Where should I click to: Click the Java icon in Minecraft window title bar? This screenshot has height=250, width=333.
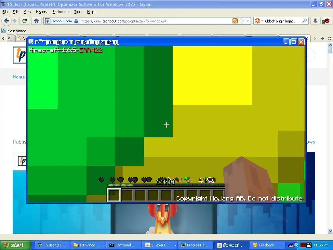31,42
